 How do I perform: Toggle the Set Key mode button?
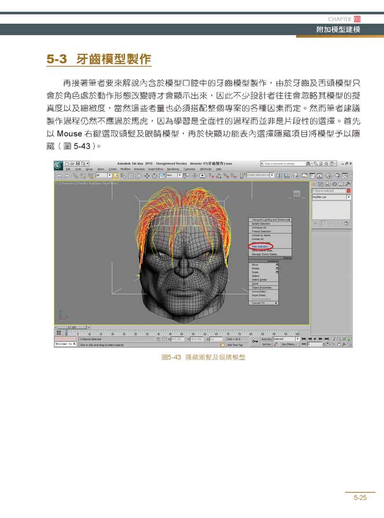click(x=266, y=344)
